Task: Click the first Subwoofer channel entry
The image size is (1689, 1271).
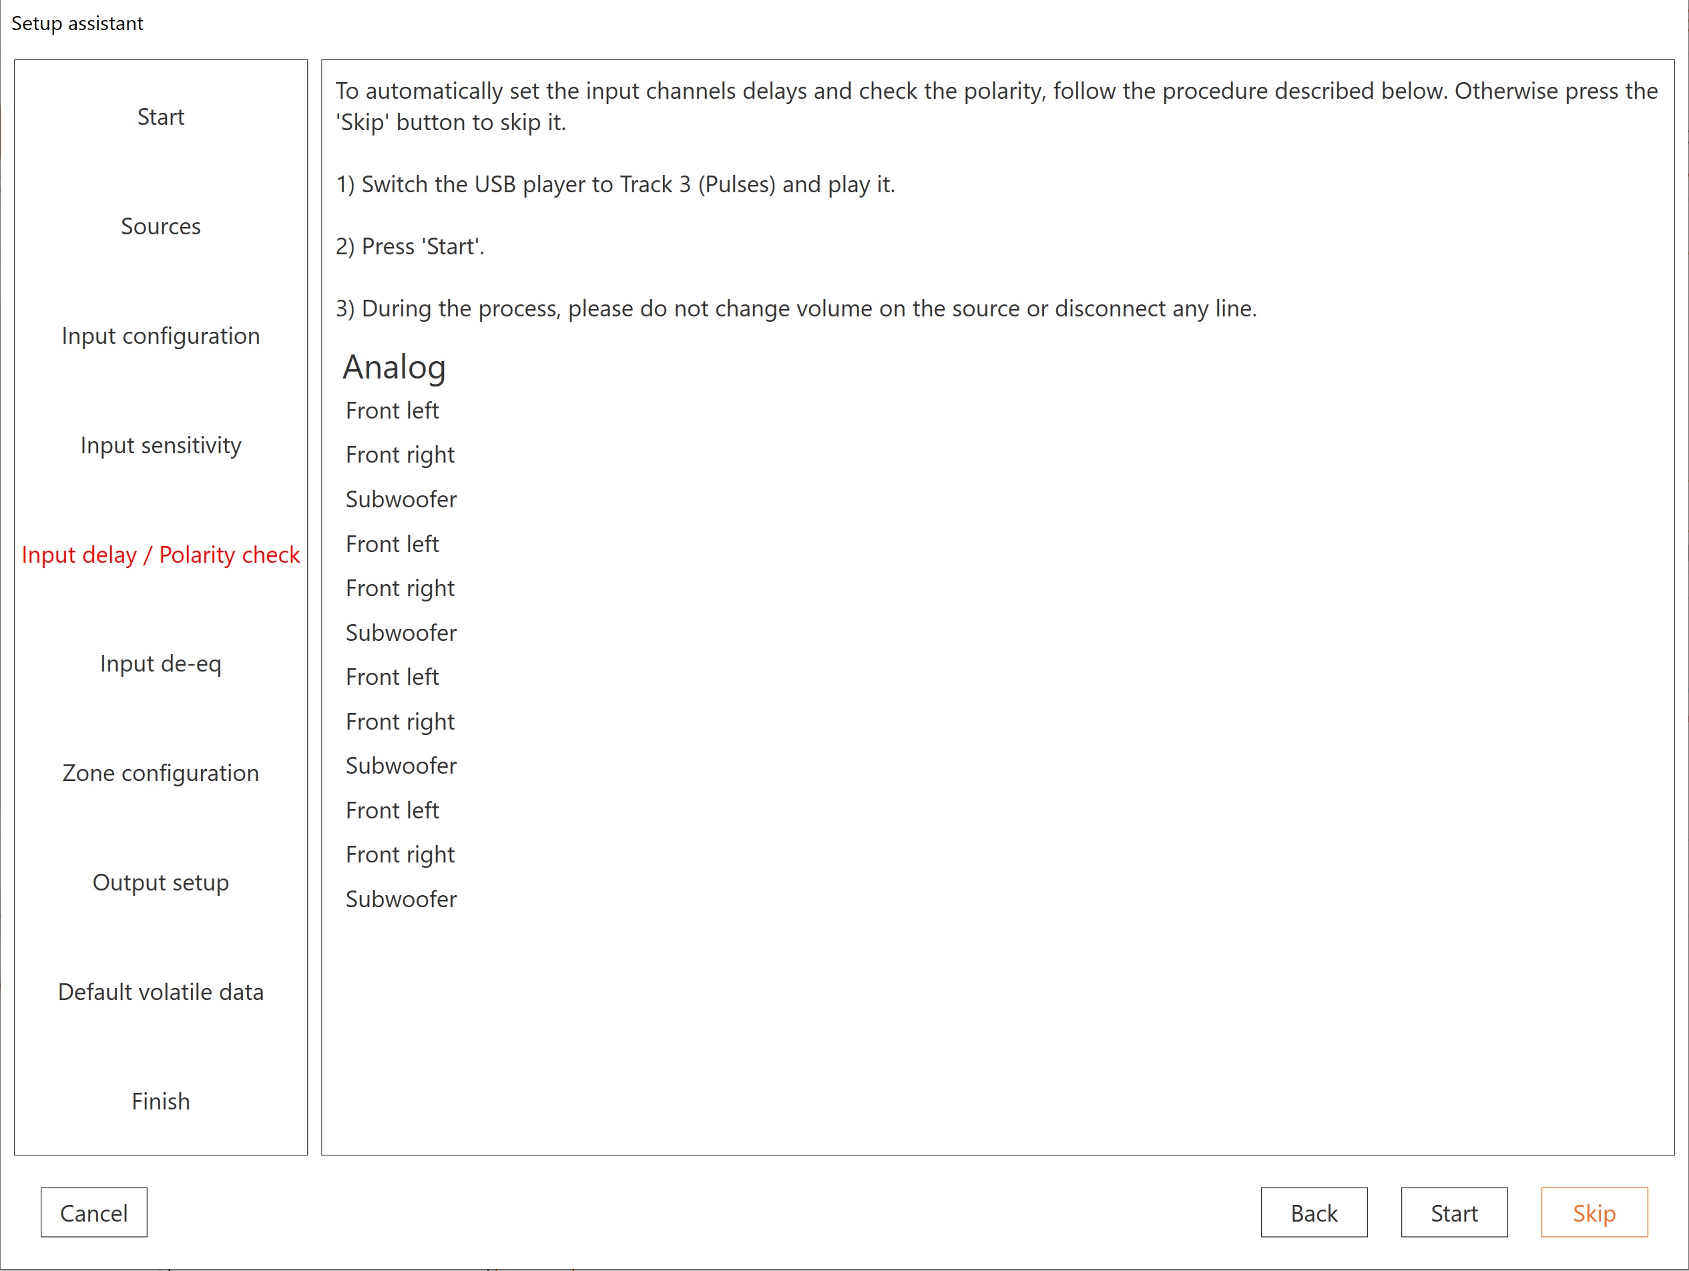Action: click(x=401, y=499)
